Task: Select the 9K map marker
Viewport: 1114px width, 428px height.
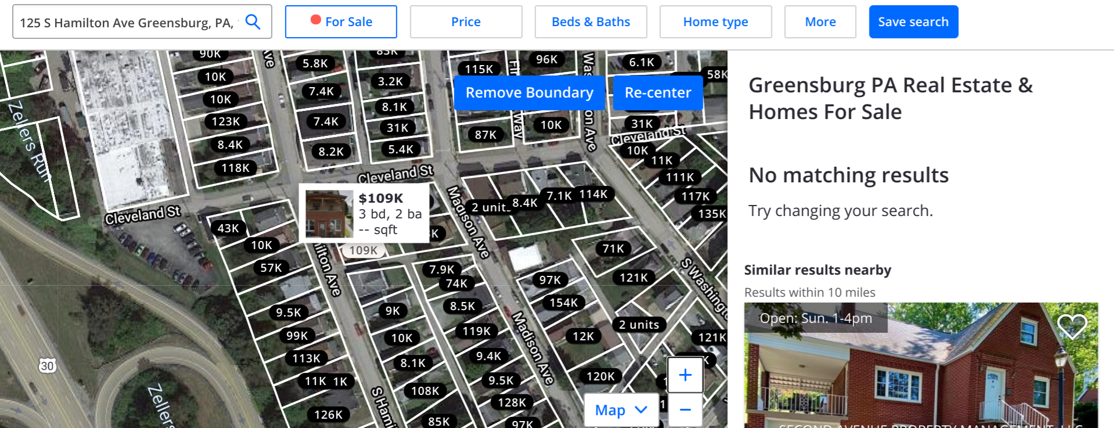Action: coord(393,311)
